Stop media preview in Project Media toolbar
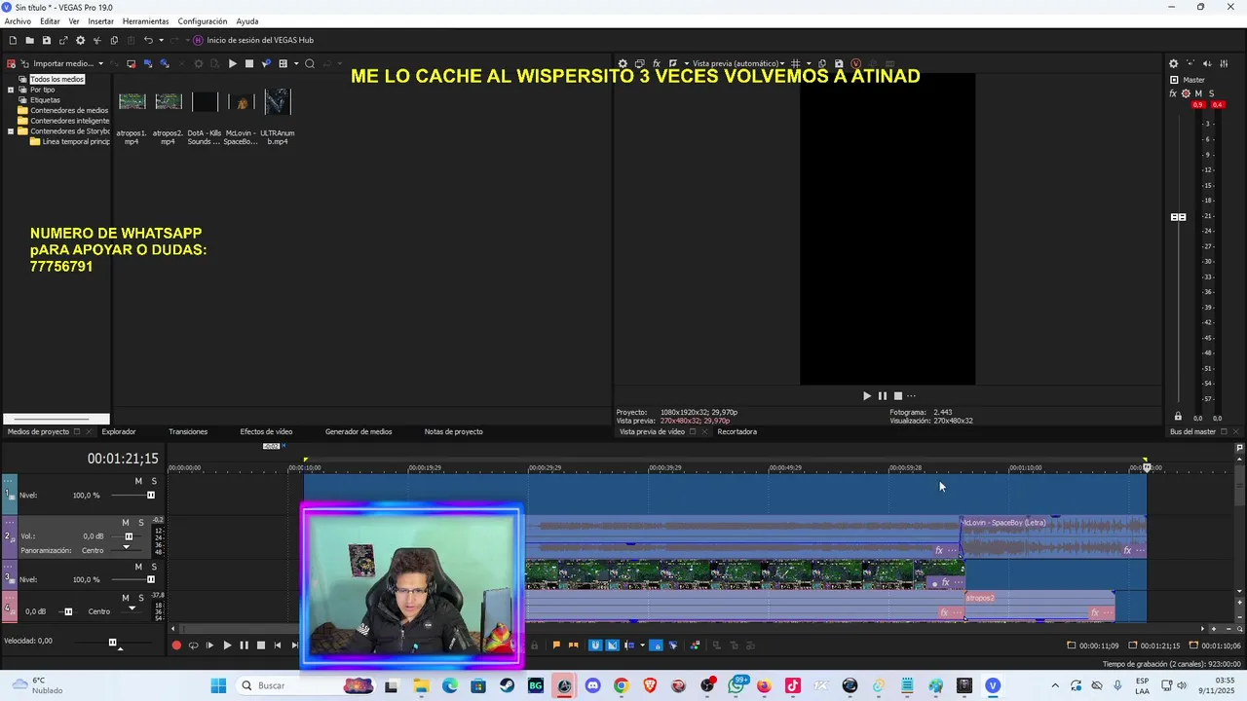The image size is (1247, 701). pos(248,63)
